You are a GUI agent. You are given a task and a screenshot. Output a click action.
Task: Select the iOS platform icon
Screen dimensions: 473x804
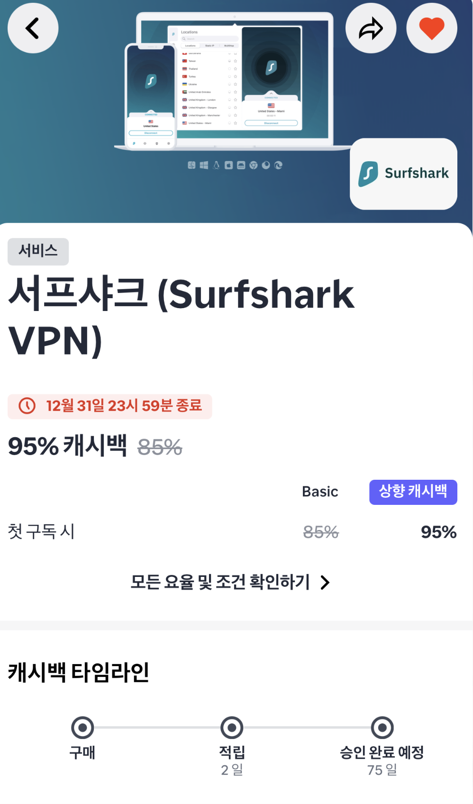tap(229, 165)
